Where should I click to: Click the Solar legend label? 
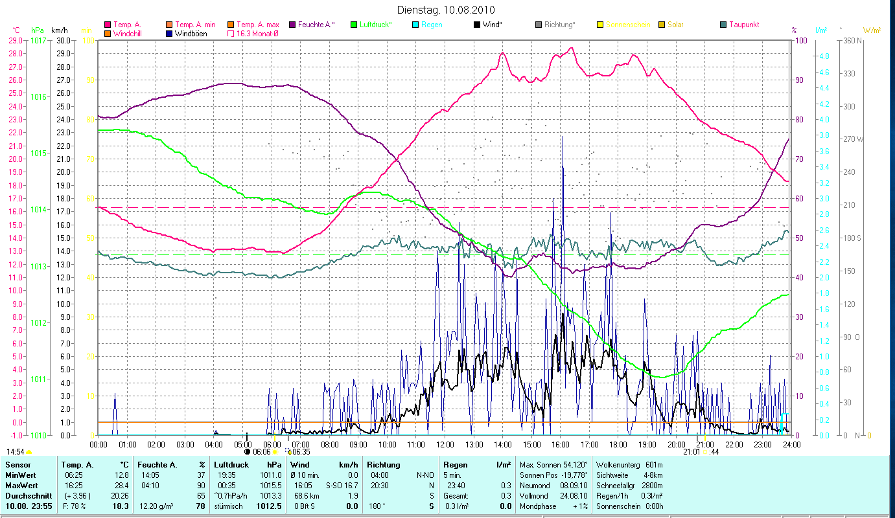coord(675,25)
